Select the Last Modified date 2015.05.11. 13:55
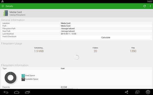The image size is (153, 95). (x=68, y=34)
